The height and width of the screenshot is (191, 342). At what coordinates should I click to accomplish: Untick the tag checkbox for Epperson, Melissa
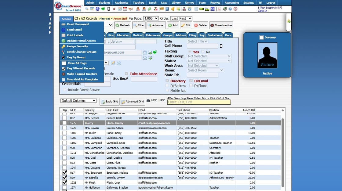[64, 173]
